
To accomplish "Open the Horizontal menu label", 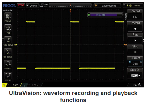I will point(8,10).
